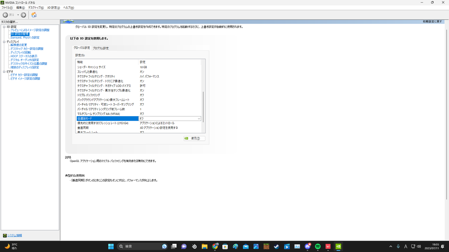Open the Windows Start button

point(111,246)
